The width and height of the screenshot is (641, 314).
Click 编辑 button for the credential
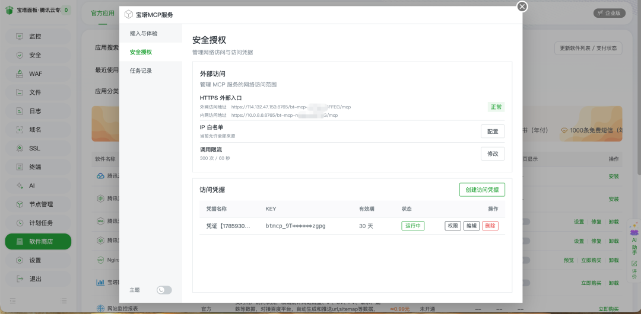pos(471,226)
